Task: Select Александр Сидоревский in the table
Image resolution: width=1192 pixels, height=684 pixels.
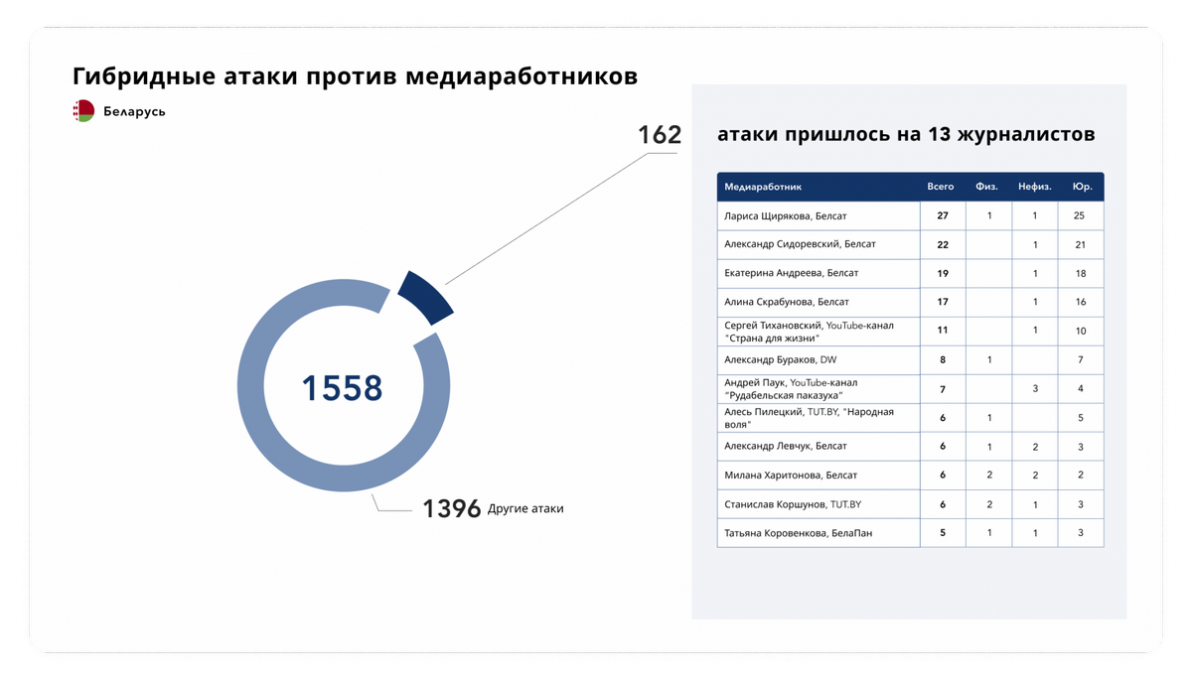Action: 800,244
